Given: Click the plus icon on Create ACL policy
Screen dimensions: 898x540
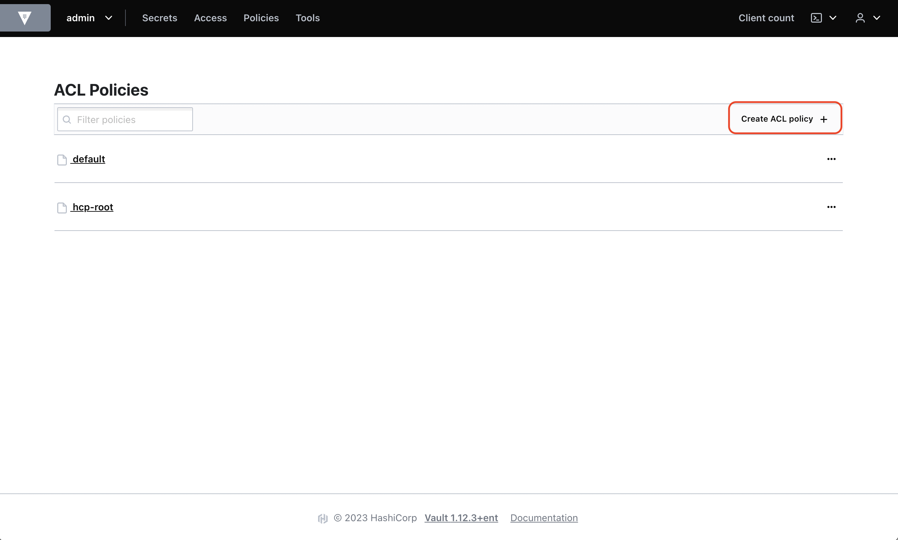Looking at the screenshot, I should (x=824, y=119).
